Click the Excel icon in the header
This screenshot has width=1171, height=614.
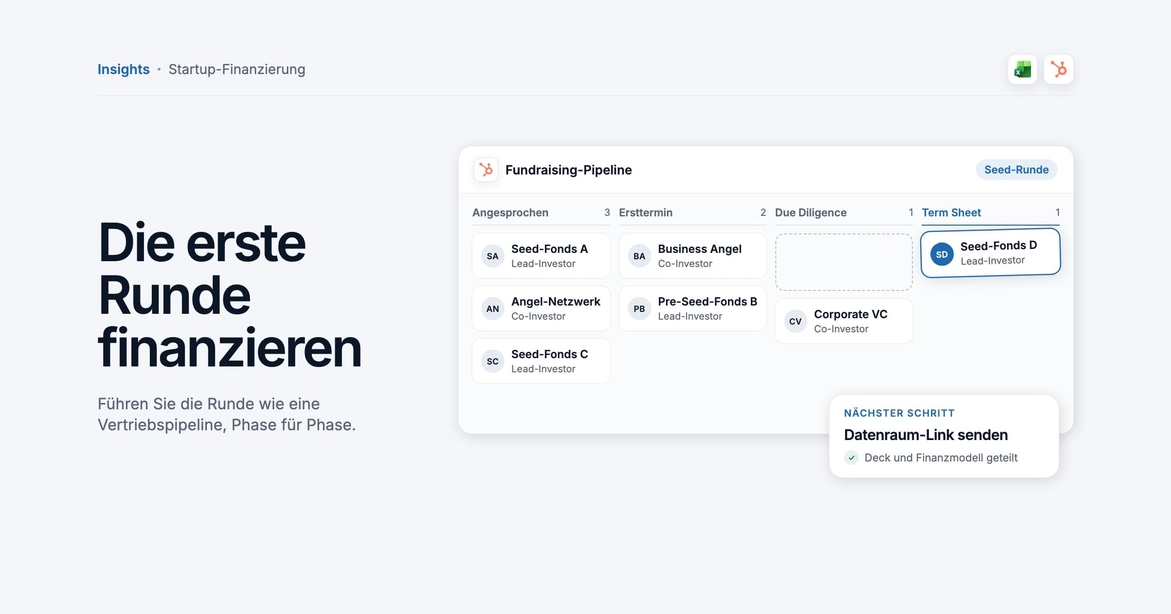pyautogui.click(x=1022, y=69)
